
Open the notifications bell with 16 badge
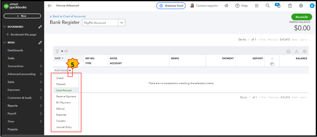[278, 5]
